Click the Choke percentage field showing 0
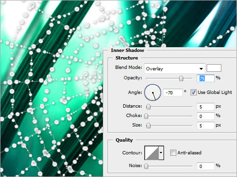The width and height of the screenshot is (237, 177). (x=206, y=116)
